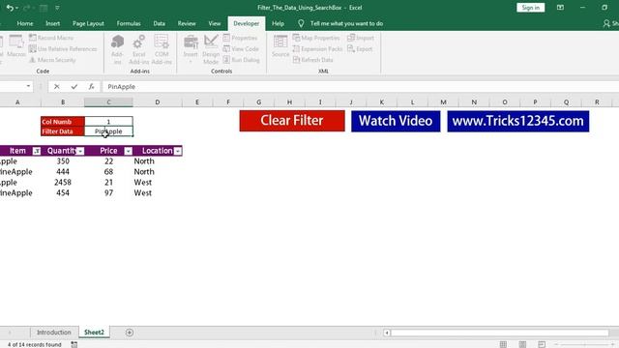Select the Developer tab
The height and width of the screenshot is (348, 619).
click(247, 23)
